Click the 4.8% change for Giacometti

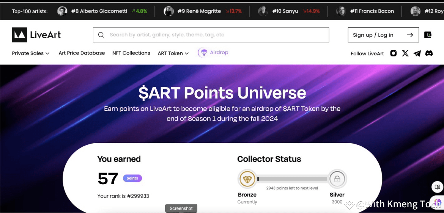[139, 11]
